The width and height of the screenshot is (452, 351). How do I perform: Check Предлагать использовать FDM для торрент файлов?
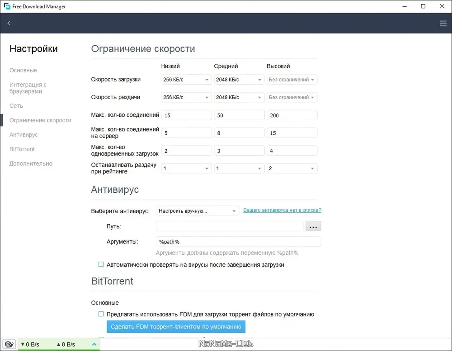(x=101, y=314)
